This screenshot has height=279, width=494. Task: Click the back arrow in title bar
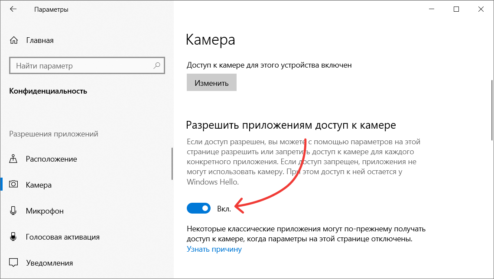coord(13,9)
